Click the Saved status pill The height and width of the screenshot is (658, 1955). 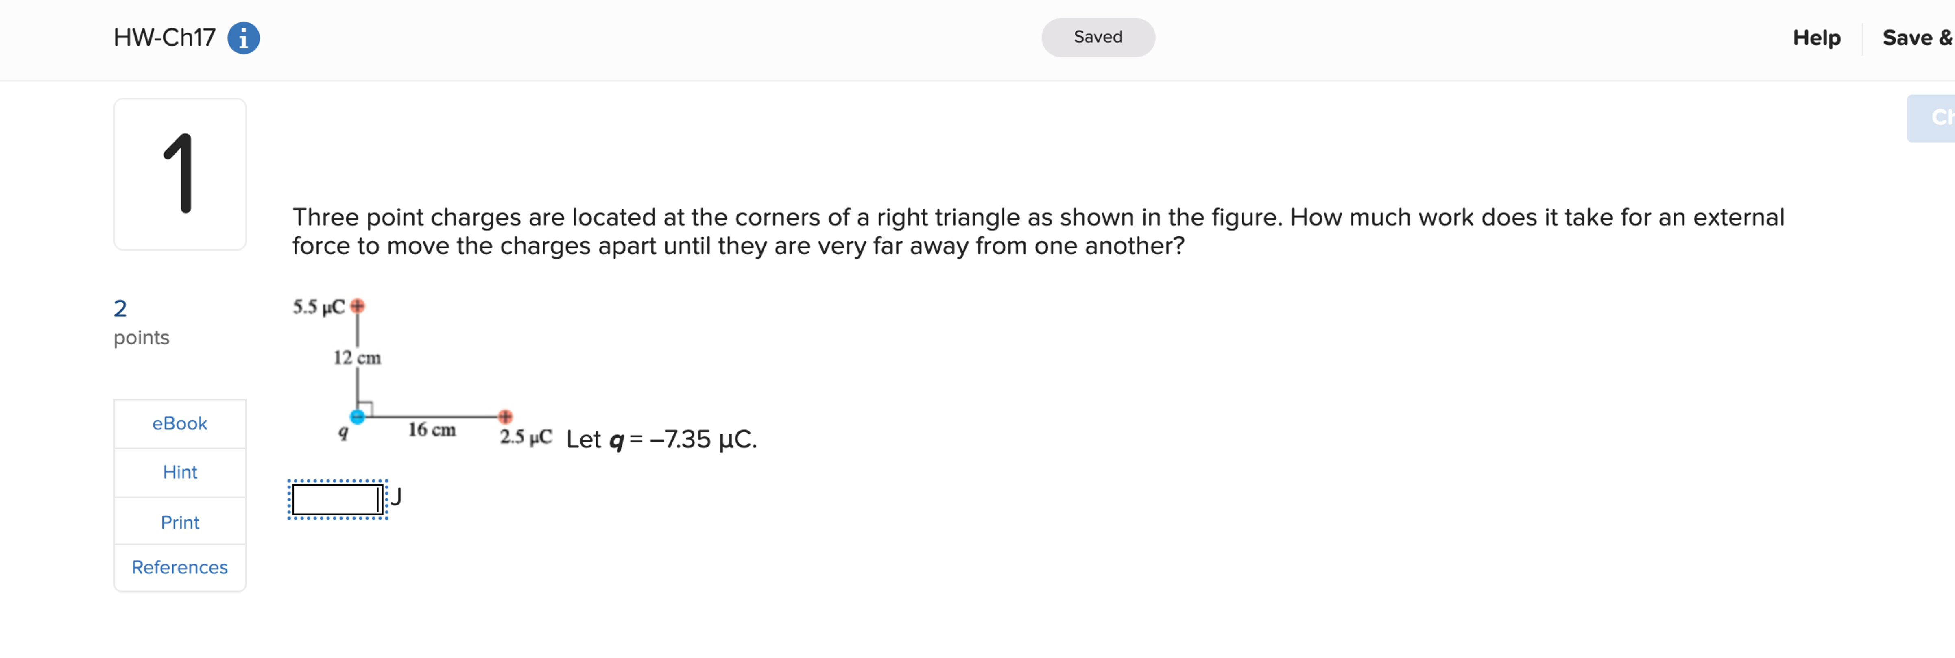pos(1098,37)
